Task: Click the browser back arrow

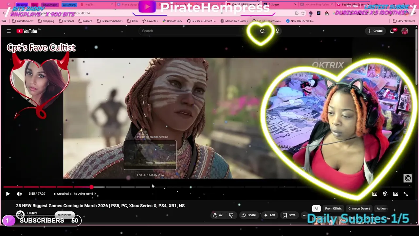Action: point(4,13)
